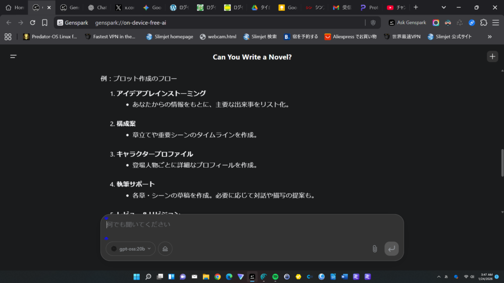Screen dimensions: 504x283
Task: Switch to the Proton tab
Action: (369, 7)
